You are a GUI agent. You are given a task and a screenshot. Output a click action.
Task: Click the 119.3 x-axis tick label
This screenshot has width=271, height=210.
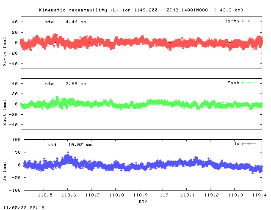235,195
